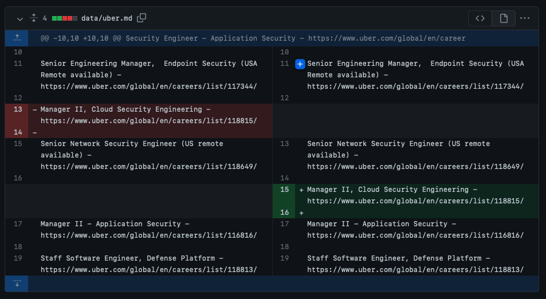Expand hidden lines below line 19
The height and width of the screenshot is (299, 546).
point(17,284)
